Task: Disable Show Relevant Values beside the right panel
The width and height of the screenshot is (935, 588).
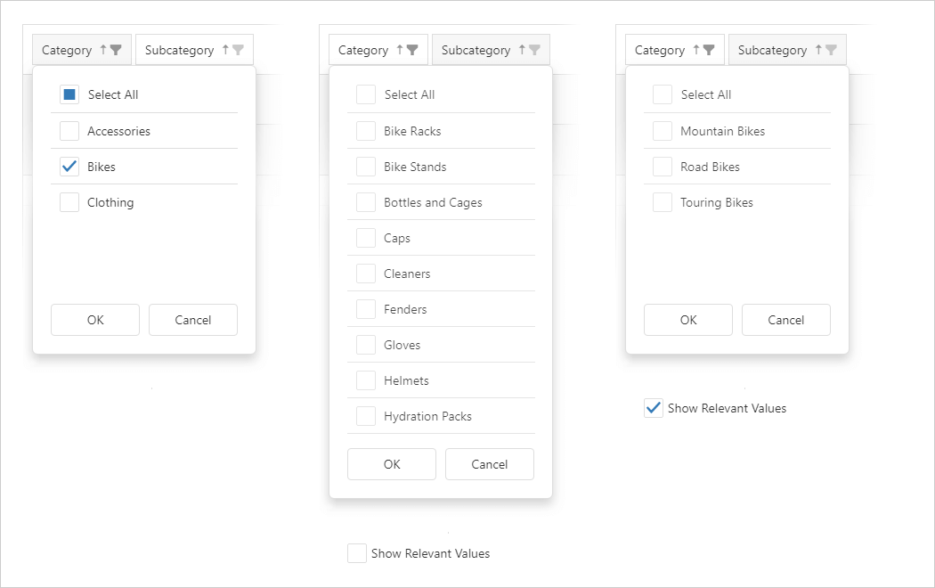Action: tap(654, 408)
